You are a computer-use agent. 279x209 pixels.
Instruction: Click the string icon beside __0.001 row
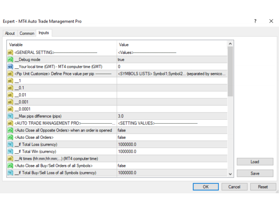click(x=10, y=102)
